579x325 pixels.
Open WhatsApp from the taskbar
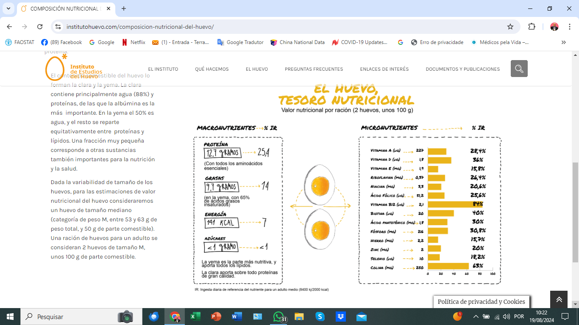click(x=278, y=317)
